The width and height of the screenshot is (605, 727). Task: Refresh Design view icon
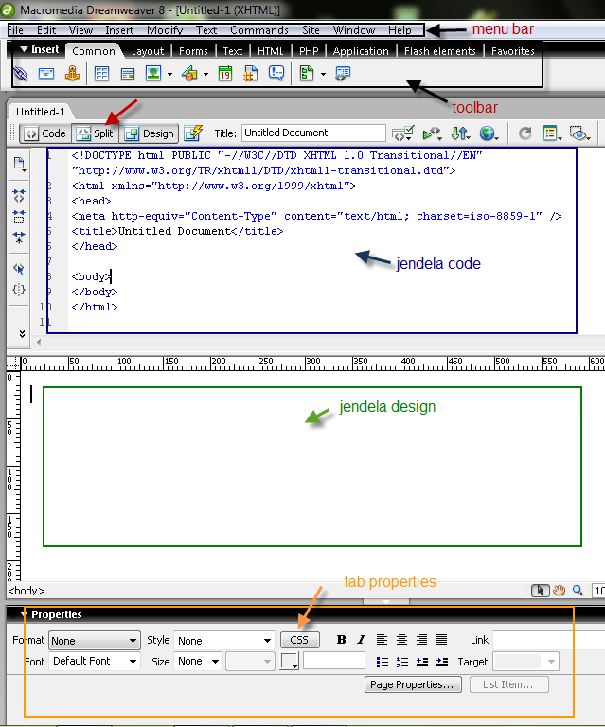525,133
